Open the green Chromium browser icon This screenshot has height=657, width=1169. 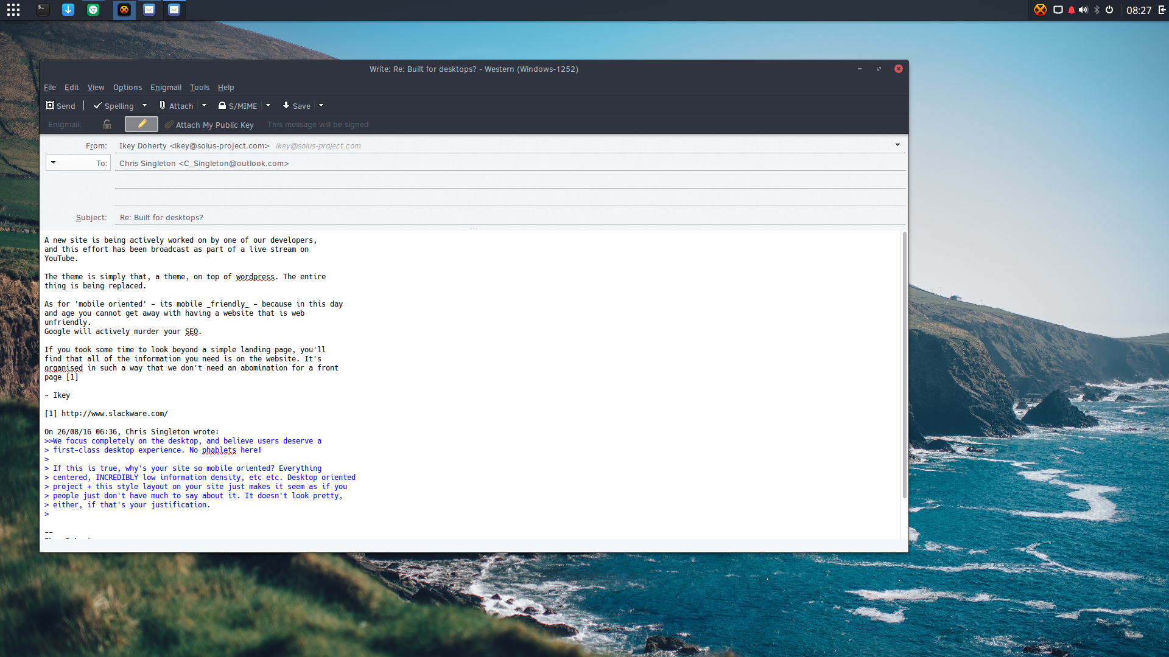pyautogui.click(x=93, y=10)
